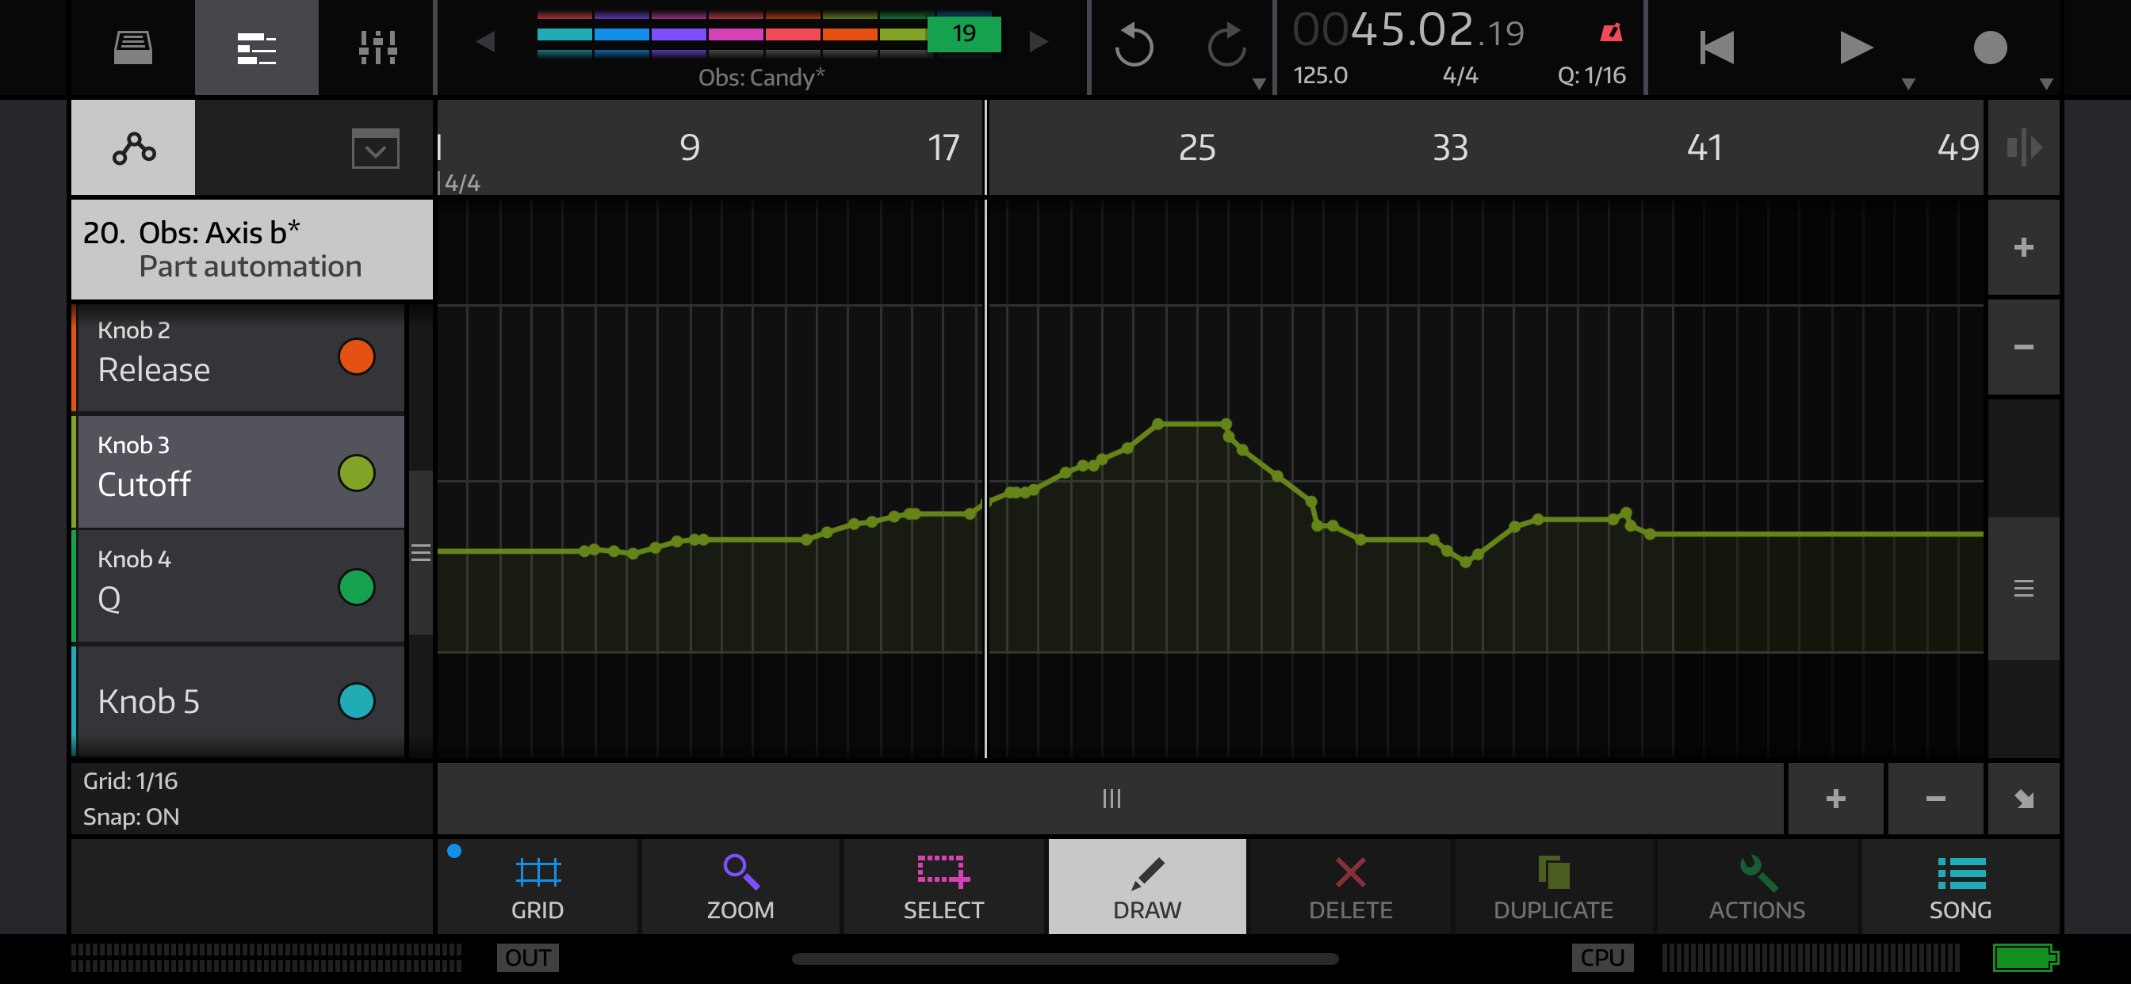Select Knob 4 Q automation lane
This screenshot has height=984, width=2131.
point(240,586)
